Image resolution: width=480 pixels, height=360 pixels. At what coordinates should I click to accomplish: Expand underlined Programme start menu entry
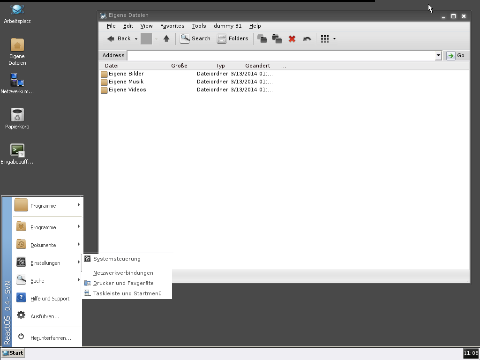47,227
